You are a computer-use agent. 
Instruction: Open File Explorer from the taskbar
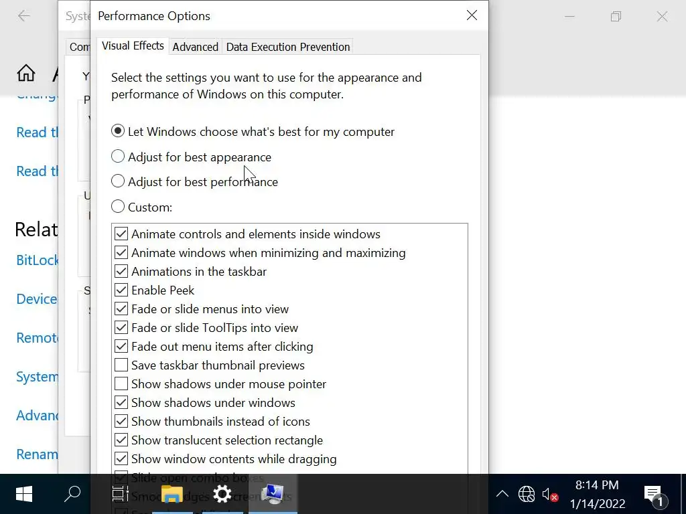[172, 494]
